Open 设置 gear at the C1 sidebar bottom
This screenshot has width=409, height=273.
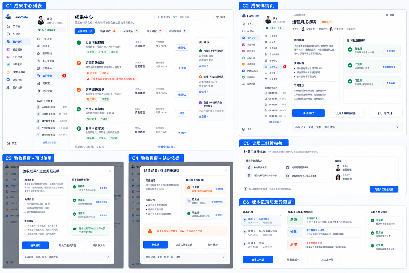[x=12, y=143]
